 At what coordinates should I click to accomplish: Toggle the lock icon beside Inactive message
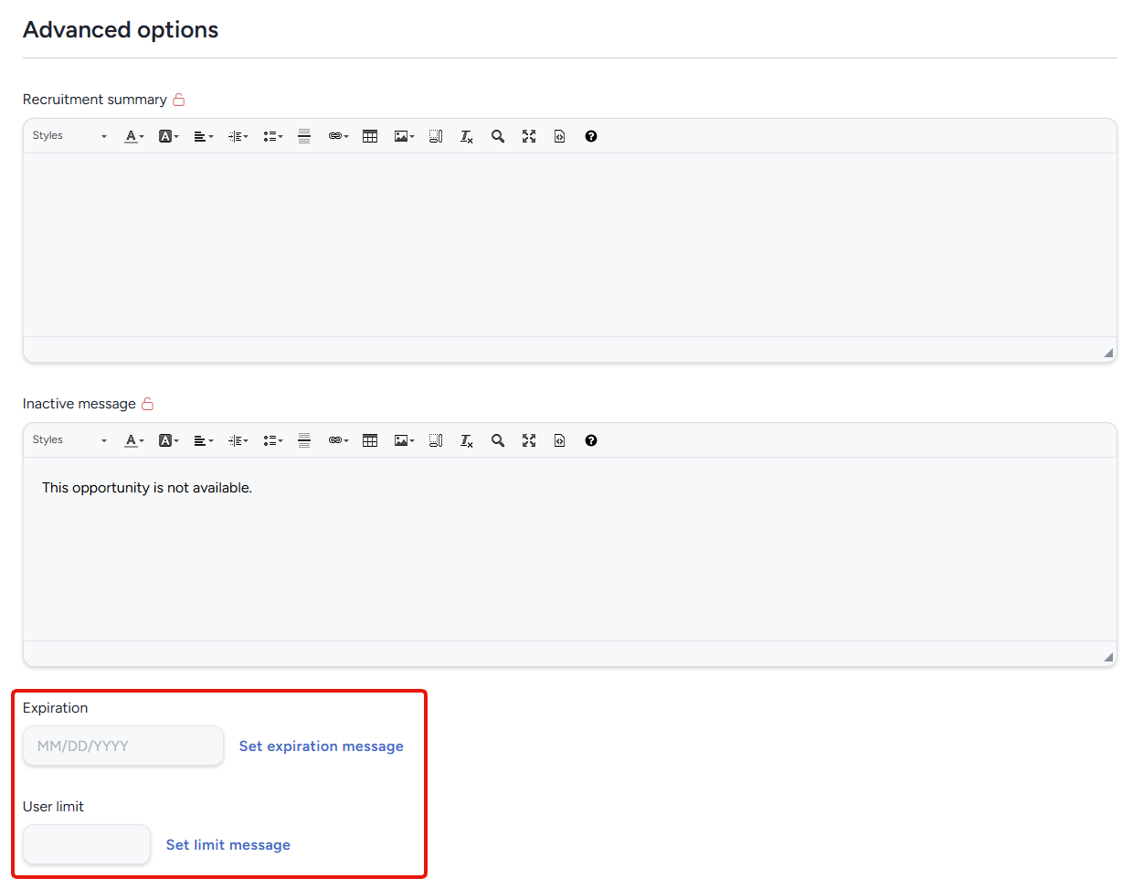(148, 404)
